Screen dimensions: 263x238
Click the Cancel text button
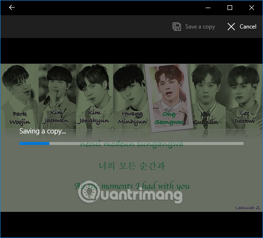point(248,27)
